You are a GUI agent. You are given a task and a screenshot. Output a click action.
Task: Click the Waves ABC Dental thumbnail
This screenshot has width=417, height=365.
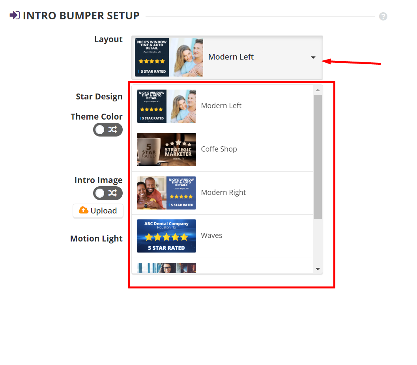pyautogui.click(x=166, y=236)
